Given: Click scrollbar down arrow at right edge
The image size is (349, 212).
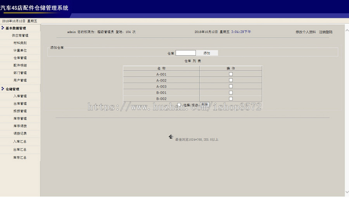Looking at the screenshot, I should 347,192.
